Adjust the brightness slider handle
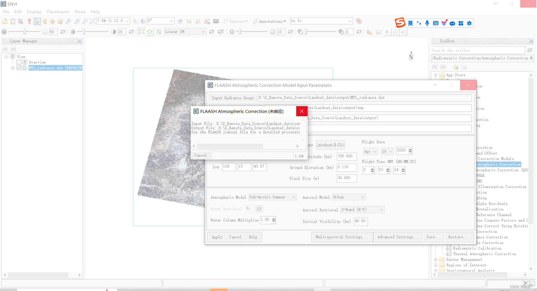537x291 pixels. coord(25,32)
